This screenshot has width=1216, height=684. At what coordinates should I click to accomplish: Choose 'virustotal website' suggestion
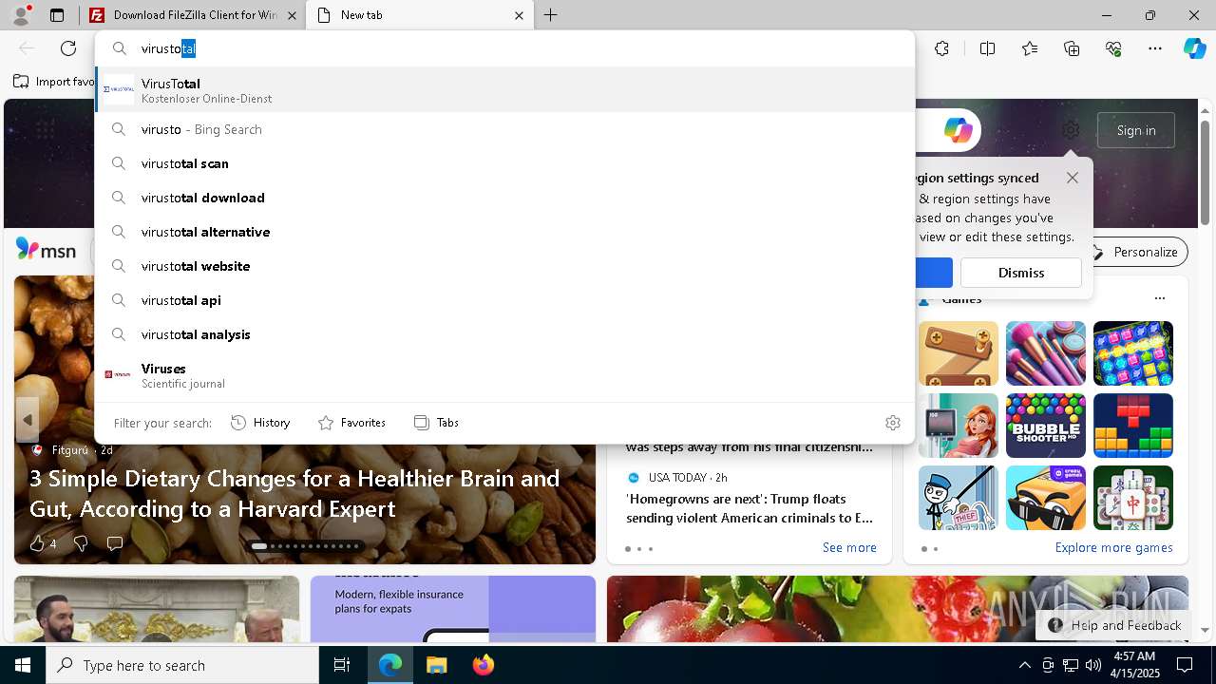pyautogui.click(x=504, y=266)
